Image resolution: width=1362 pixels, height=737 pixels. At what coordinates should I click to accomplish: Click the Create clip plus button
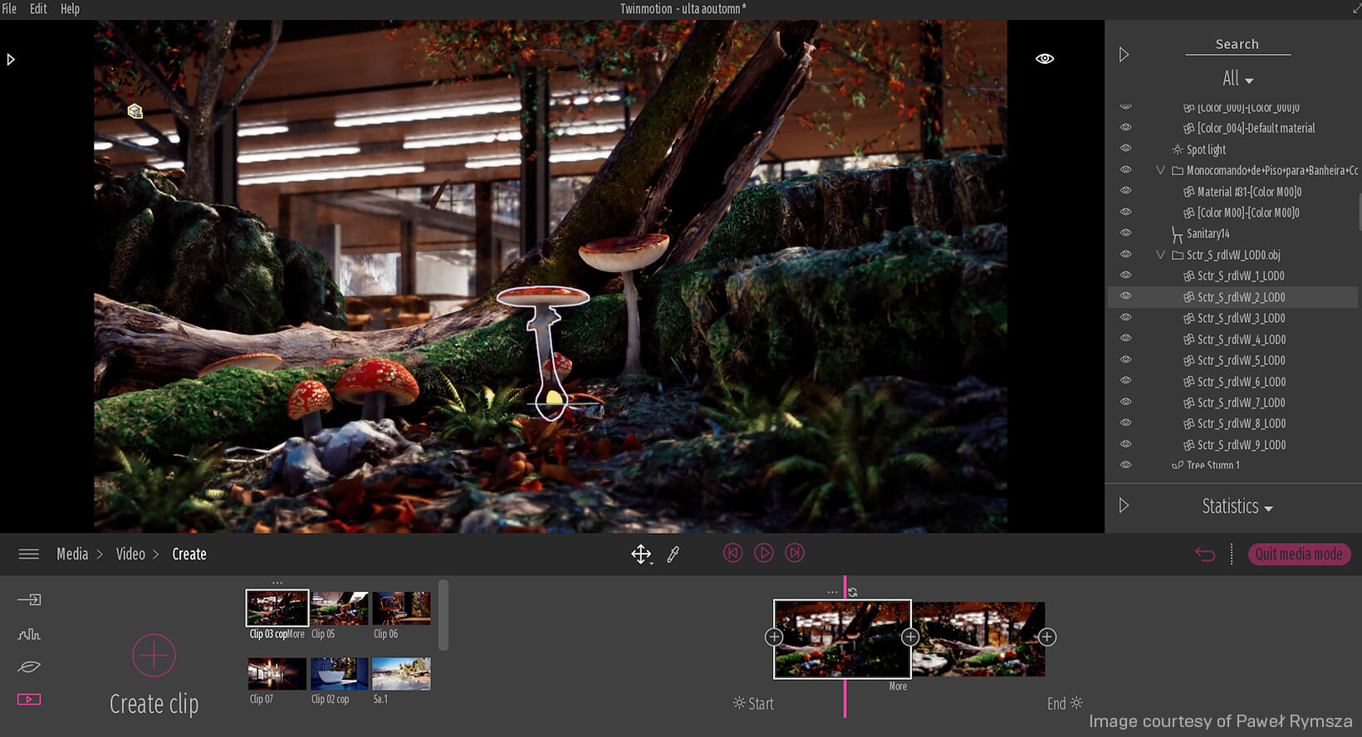(154, 656)
